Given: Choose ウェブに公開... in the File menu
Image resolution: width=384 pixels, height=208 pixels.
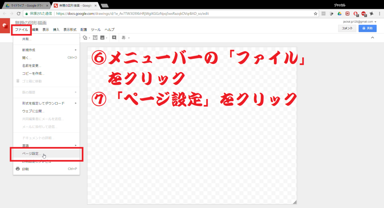Looking at the screenshot, I should tap(46, 111).
